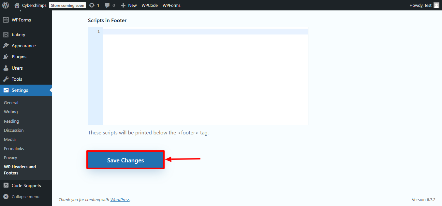
Task: Click the Appearance paintbrush icon
Action: click(x=6, y=46)
